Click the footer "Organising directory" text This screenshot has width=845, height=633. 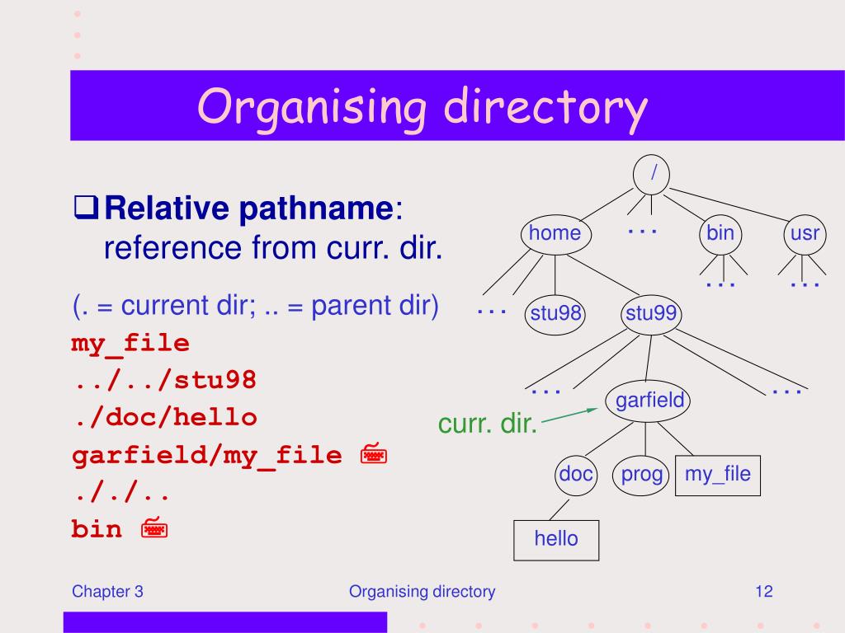click(x=422, y=592)
